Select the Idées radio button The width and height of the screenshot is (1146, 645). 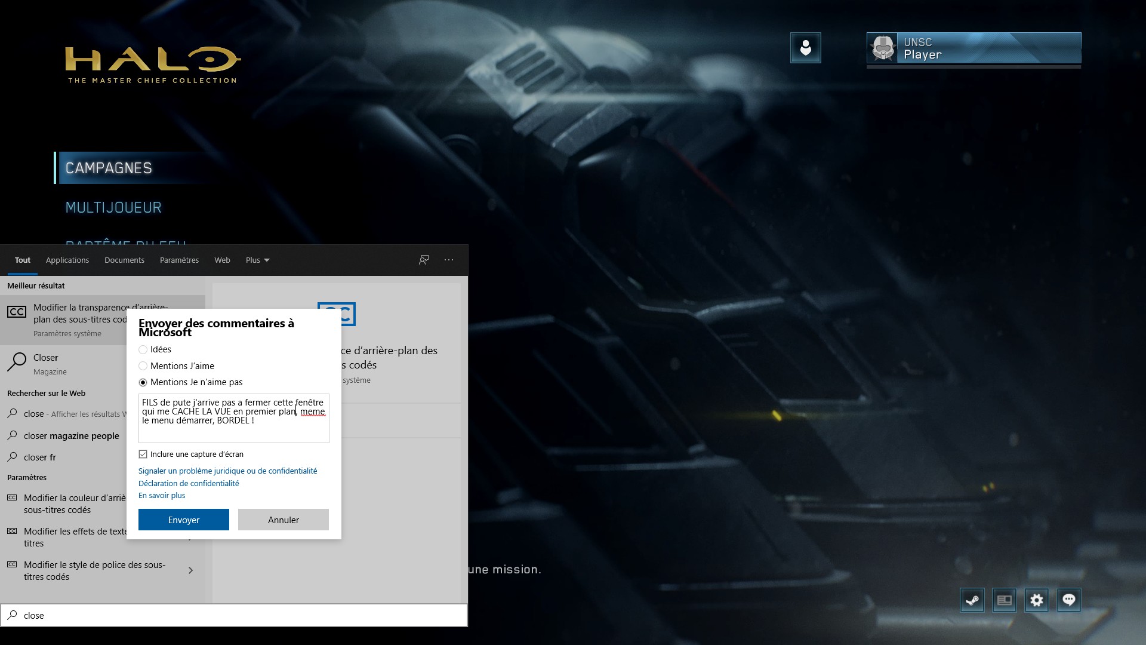click(143, 349)
